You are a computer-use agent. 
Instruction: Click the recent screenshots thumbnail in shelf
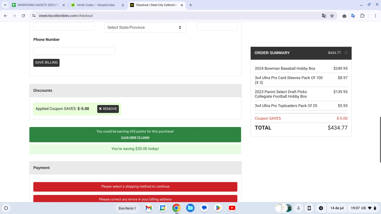[284, 208]
